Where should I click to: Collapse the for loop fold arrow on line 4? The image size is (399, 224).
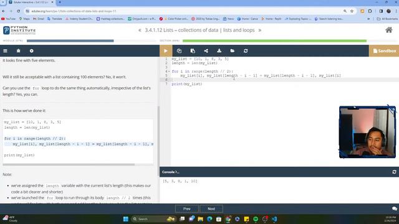169,72
